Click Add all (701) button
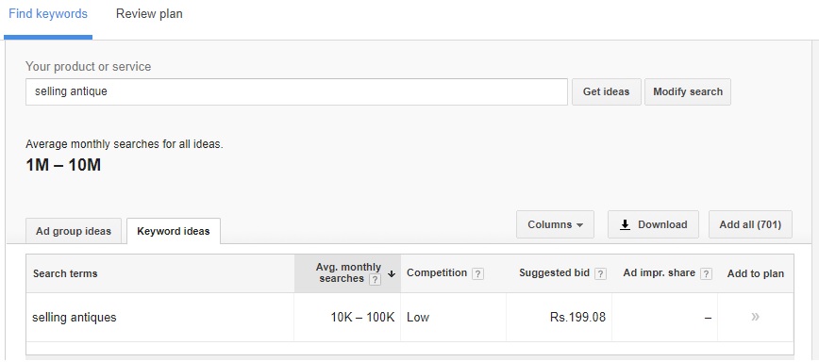The width and height of the screenshot is (819, 362). (750, 224)
